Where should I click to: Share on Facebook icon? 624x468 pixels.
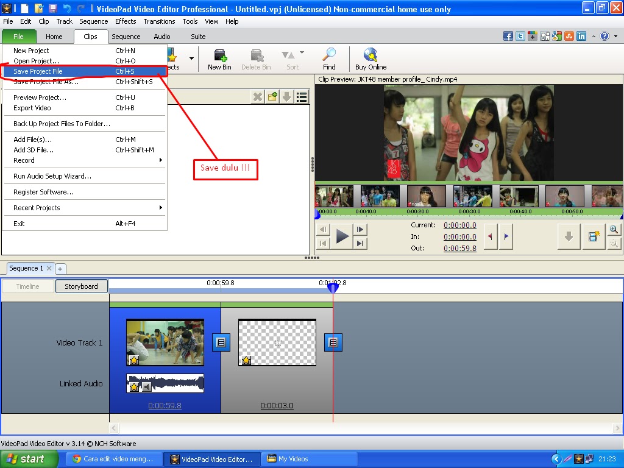(508, 36)
